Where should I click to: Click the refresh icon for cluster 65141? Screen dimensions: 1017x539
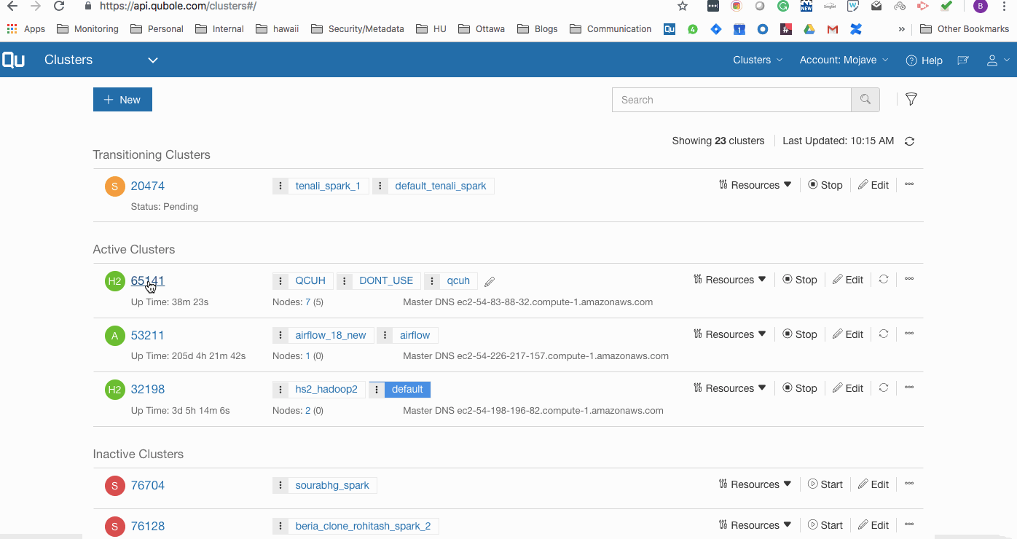[884, 279]
